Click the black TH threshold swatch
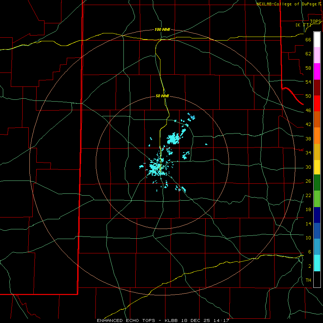 [x=317, y=279]
